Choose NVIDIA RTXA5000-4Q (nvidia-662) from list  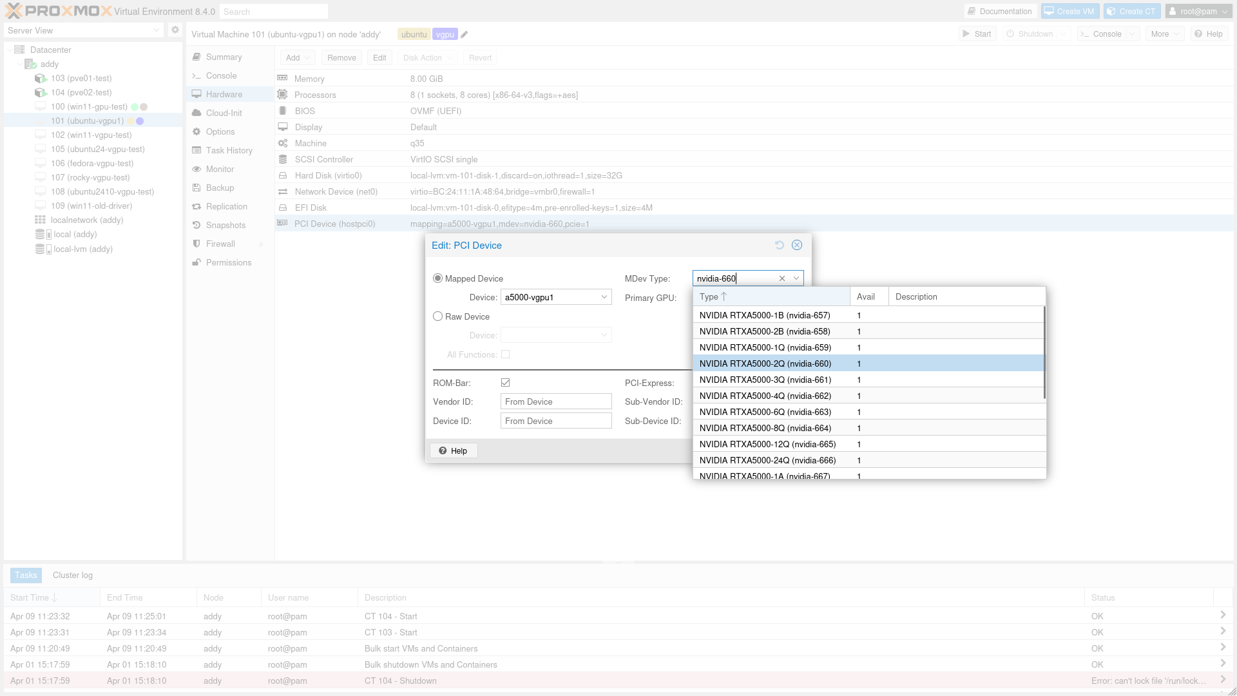click(x=765, y=396)
